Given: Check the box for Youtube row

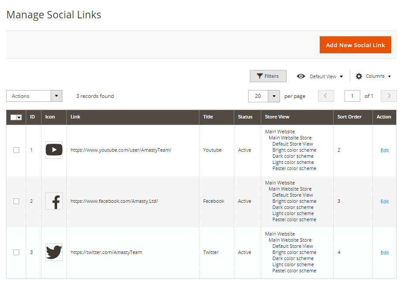Looking at the screenshot, I should [x=16, y=150].
